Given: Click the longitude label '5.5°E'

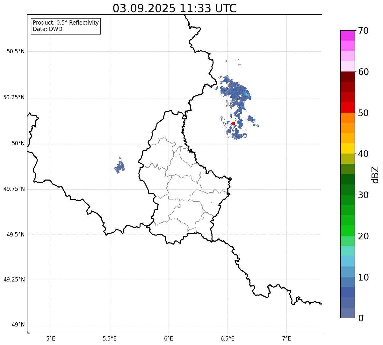Looking at the screenshot, I should pos(110,339).
